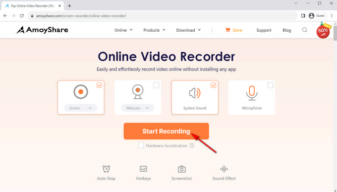This screenshot has width=337, height=192.
Task: Open Auto Stop alarm clock icon
Action: pyautogui.click(x=106, y=169)
